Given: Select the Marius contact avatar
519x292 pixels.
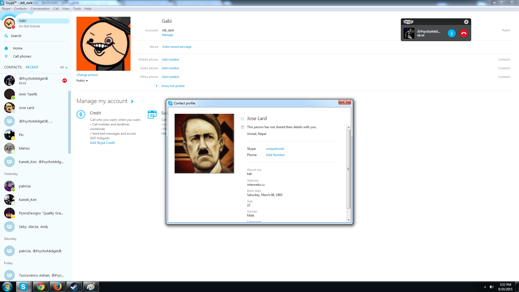Looking at the screenshot, I should pos(9,148).
